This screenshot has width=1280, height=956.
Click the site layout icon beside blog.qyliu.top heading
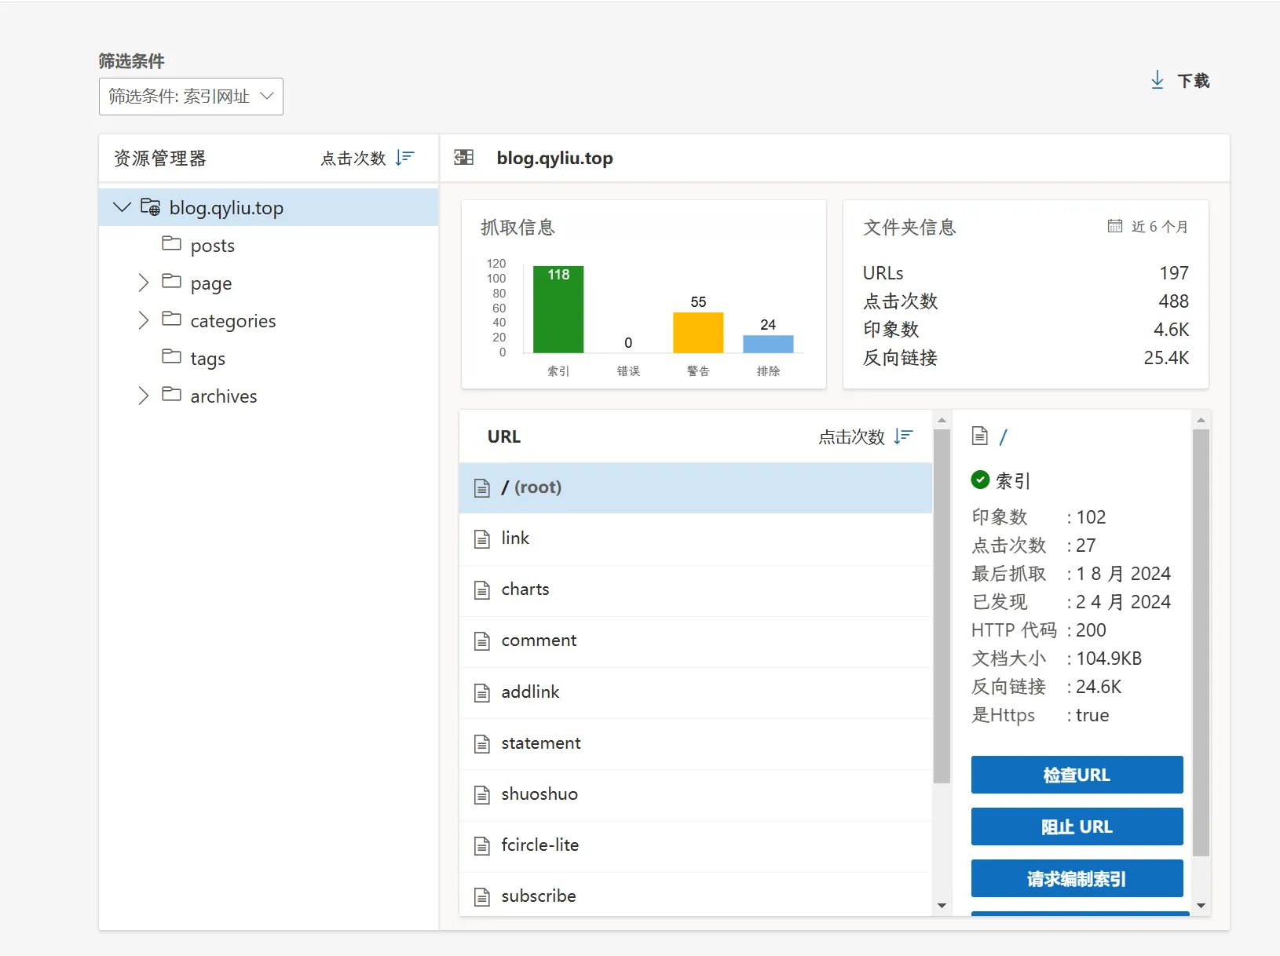[x=464, y=158]
